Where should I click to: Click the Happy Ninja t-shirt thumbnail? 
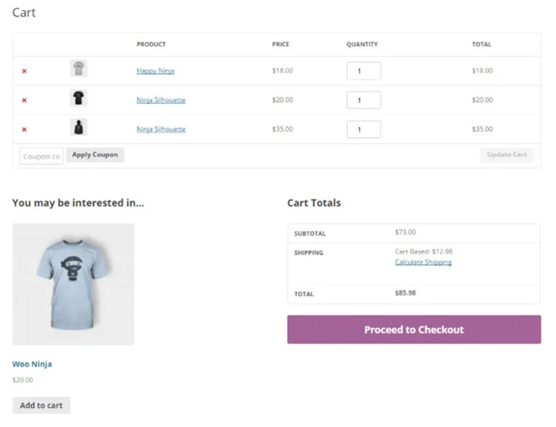point(78,69)
